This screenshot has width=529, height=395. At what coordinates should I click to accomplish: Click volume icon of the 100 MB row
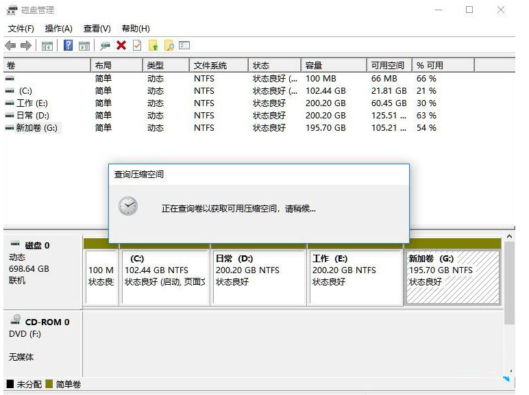click(x=10, y=79)
